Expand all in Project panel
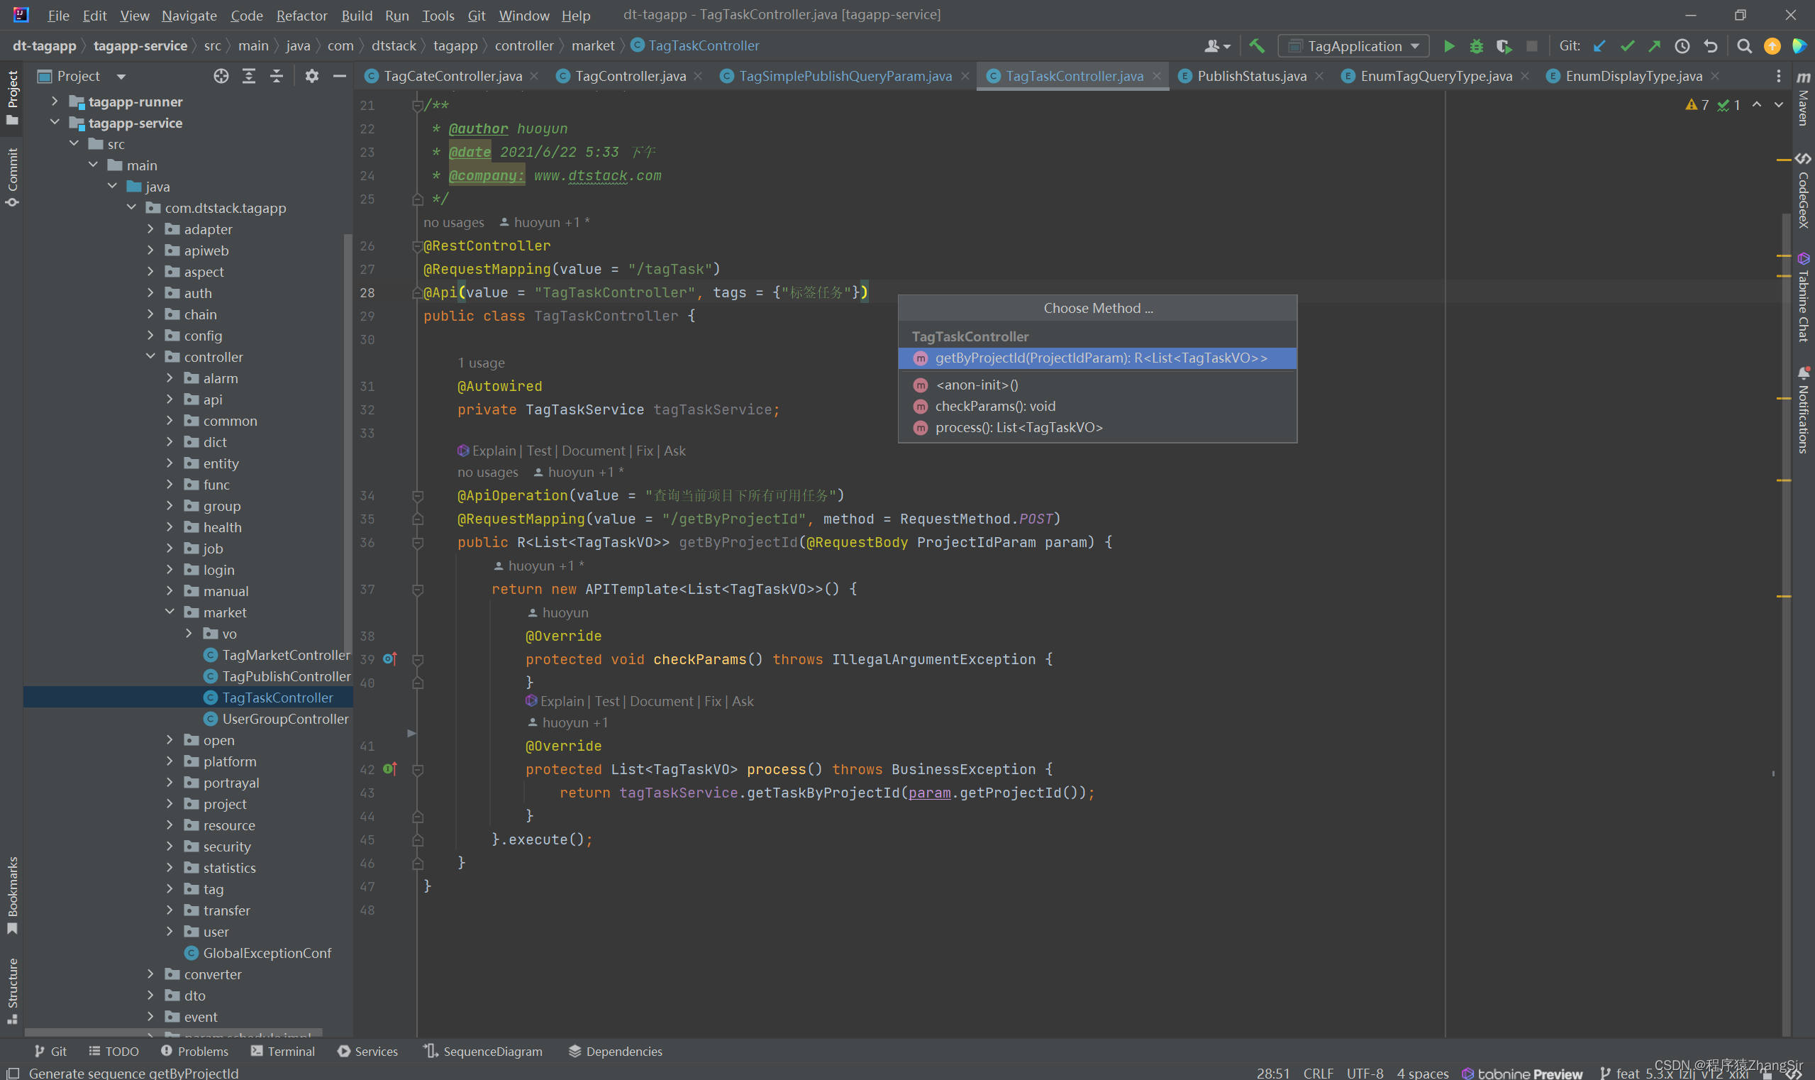This screenshot has height=1080, width=1815. pyautogui.click(x=249, y=76)
